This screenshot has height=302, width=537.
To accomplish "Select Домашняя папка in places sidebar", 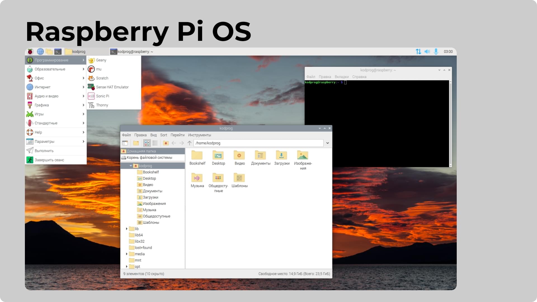I will point(153,151).
